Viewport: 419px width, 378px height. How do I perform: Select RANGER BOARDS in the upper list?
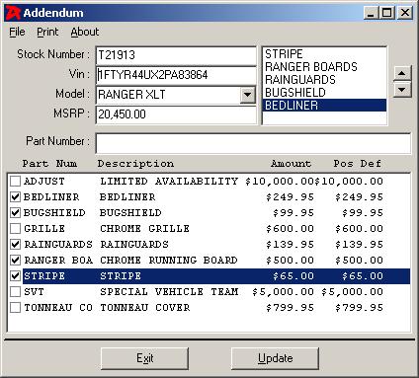pyautogui.click(x=324, y=67)
